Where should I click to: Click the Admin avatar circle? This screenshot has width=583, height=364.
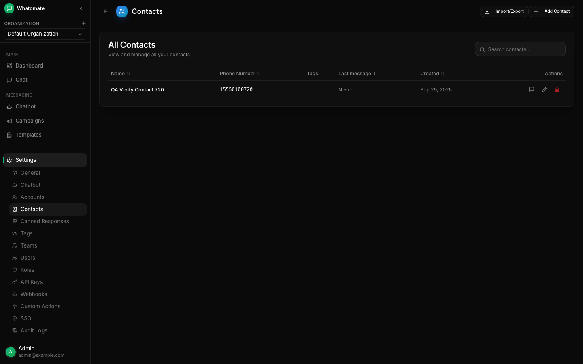(x=11, y=352)
